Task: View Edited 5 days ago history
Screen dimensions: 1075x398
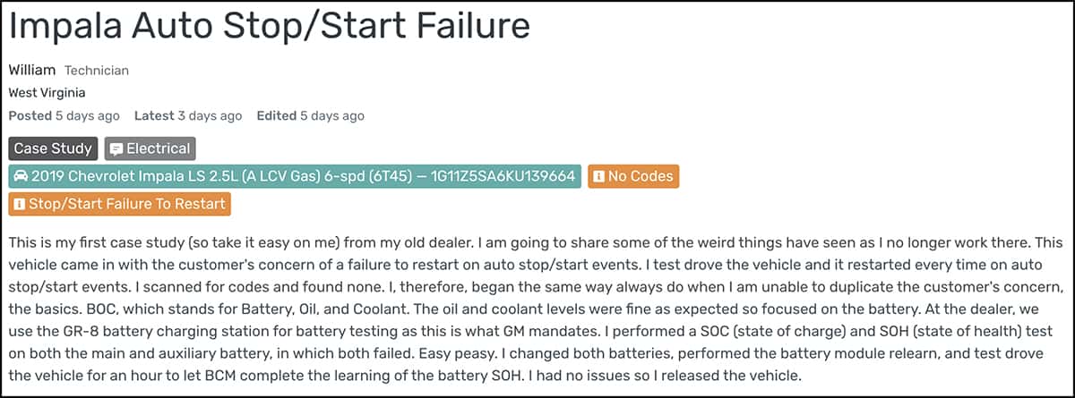Action: point(310,115)
